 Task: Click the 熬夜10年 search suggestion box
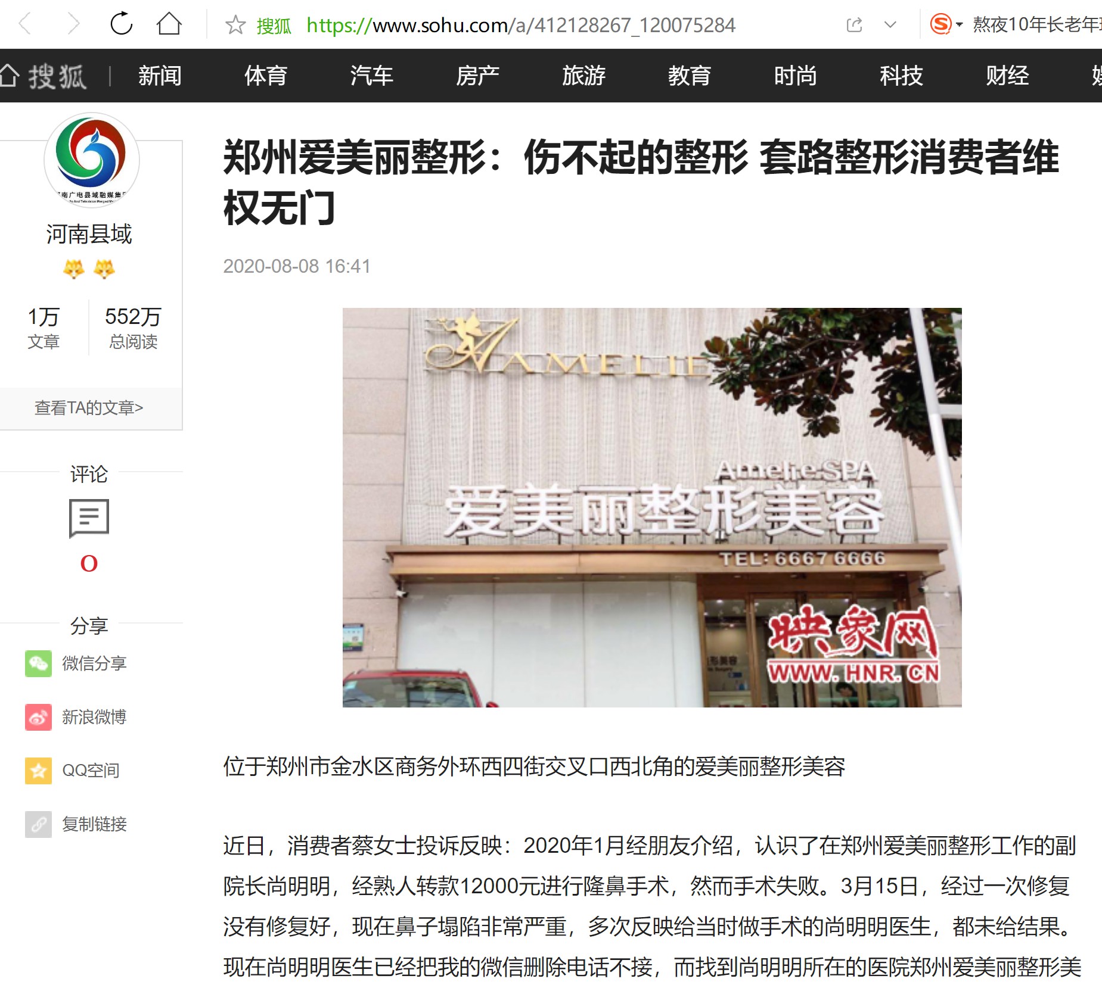[1037, 24]
